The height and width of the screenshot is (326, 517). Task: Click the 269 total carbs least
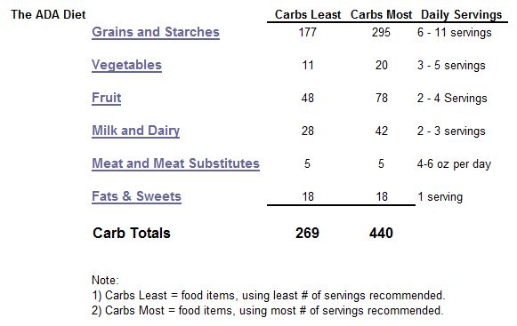(x=307, y=233)
